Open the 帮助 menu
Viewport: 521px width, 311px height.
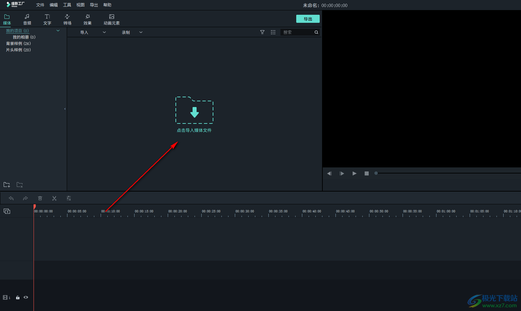click(107, 5)
